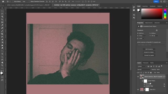Go to the Home screen icon
168x94 pixels.
pos(3,2)
